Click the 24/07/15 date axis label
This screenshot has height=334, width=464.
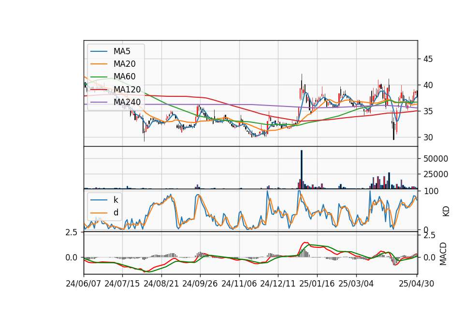pyautogui.click(x=122, y=284)
